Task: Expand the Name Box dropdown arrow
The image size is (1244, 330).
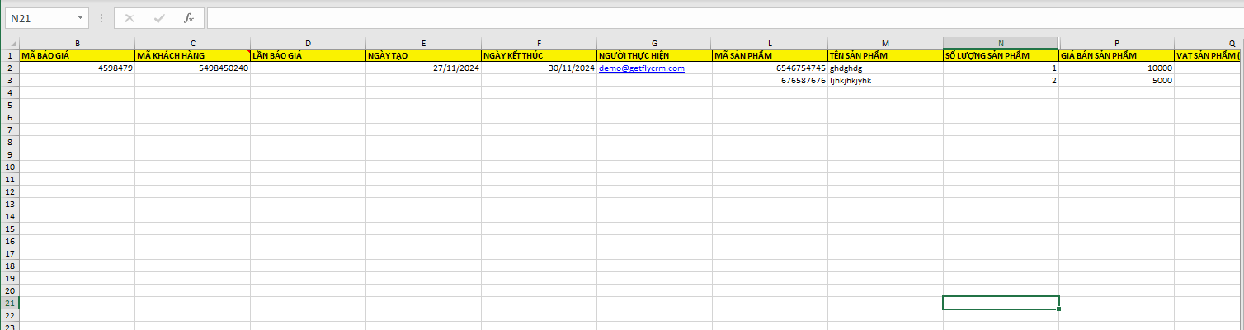Action: pyautogui.click(x=79, y=17)
